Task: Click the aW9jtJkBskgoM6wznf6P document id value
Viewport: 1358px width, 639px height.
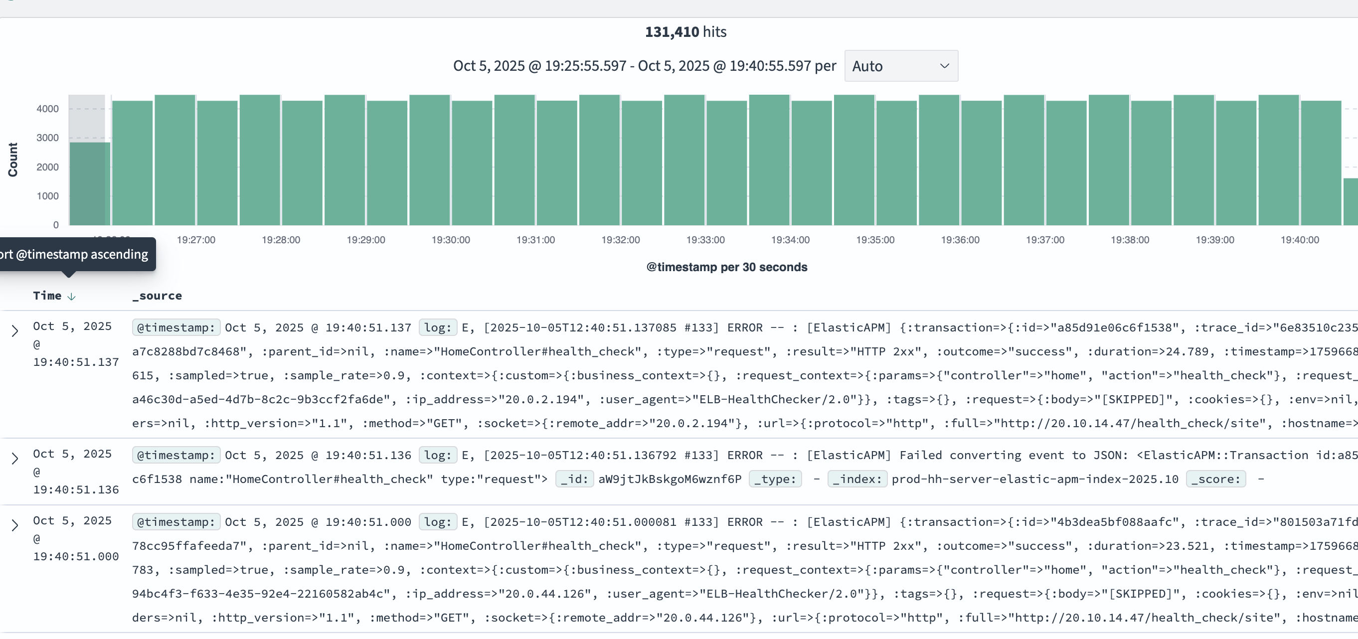Action: click(670, 479)
